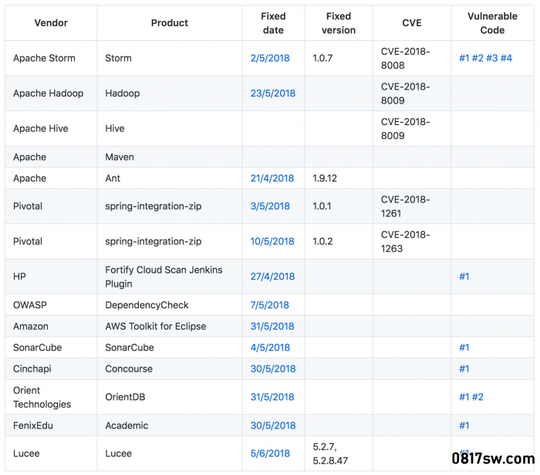Open OrientDB vulnerable code link #2

click(x=478, y=397)
